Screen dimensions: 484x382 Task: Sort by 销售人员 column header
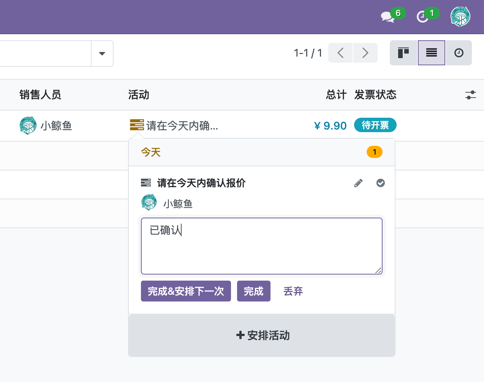40,95
